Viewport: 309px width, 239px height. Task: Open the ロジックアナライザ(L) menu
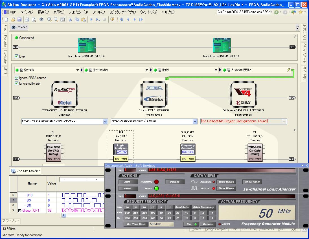122,12
